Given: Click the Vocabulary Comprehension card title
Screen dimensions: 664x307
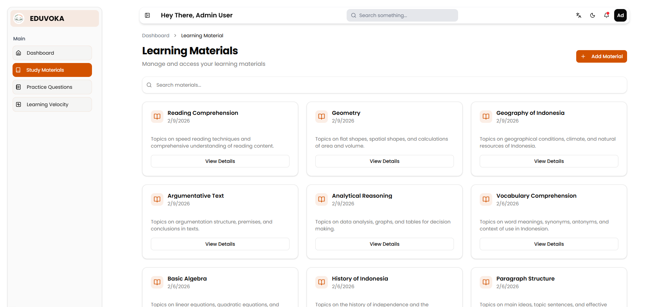Looking at the screenshot, I should click(x=536, y=196).
